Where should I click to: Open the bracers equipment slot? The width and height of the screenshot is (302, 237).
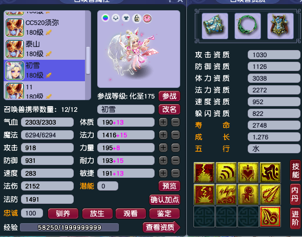pos(215,26)
